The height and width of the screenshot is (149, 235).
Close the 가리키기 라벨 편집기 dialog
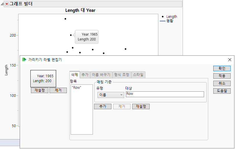230,60
